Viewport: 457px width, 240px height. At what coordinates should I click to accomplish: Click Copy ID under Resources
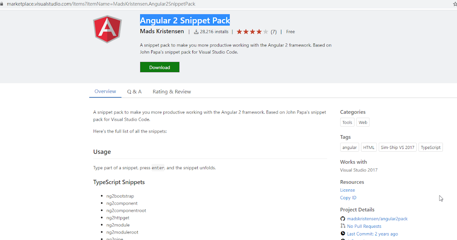(x=348, y=197)
